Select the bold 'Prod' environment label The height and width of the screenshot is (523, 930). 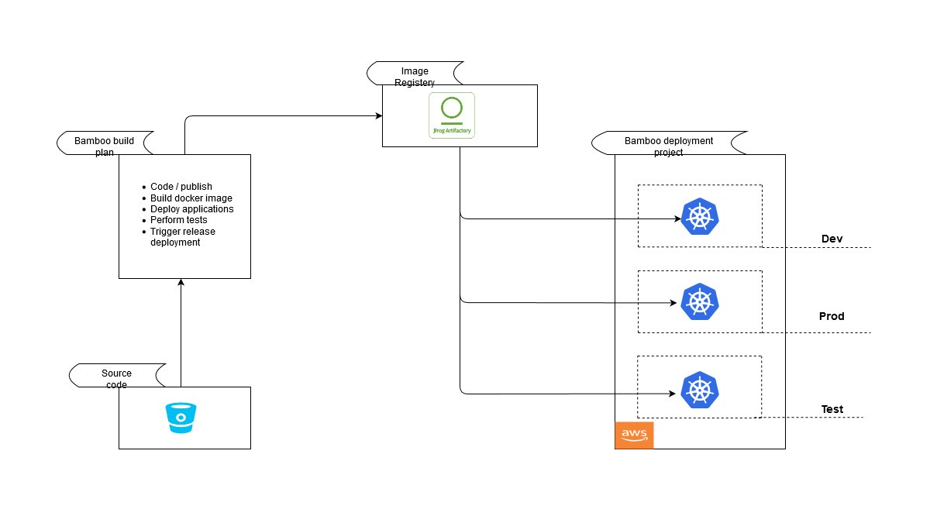coord(832,316)
